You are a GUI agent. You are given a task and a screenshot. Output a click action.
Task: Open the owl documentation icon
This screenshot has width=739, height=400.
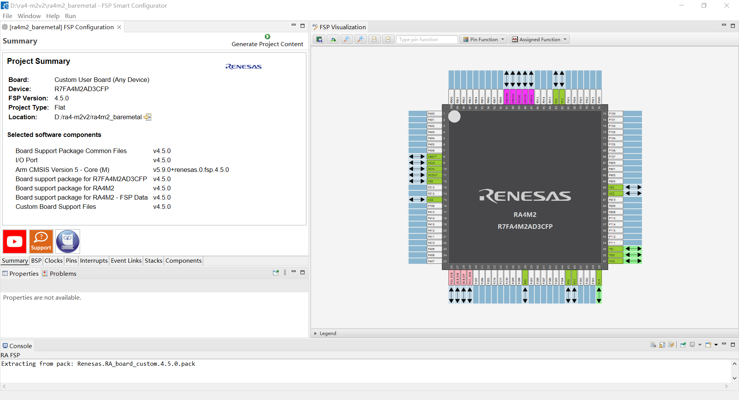pos(68,242)
